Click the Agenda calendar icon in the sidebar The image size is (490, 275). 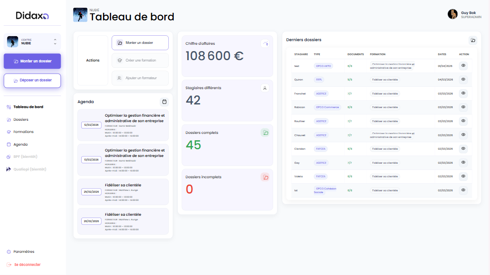8,144
